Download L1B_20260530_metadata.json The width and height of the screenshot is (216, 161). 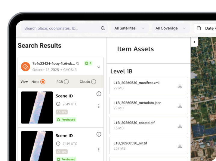[x=180, y=106]
